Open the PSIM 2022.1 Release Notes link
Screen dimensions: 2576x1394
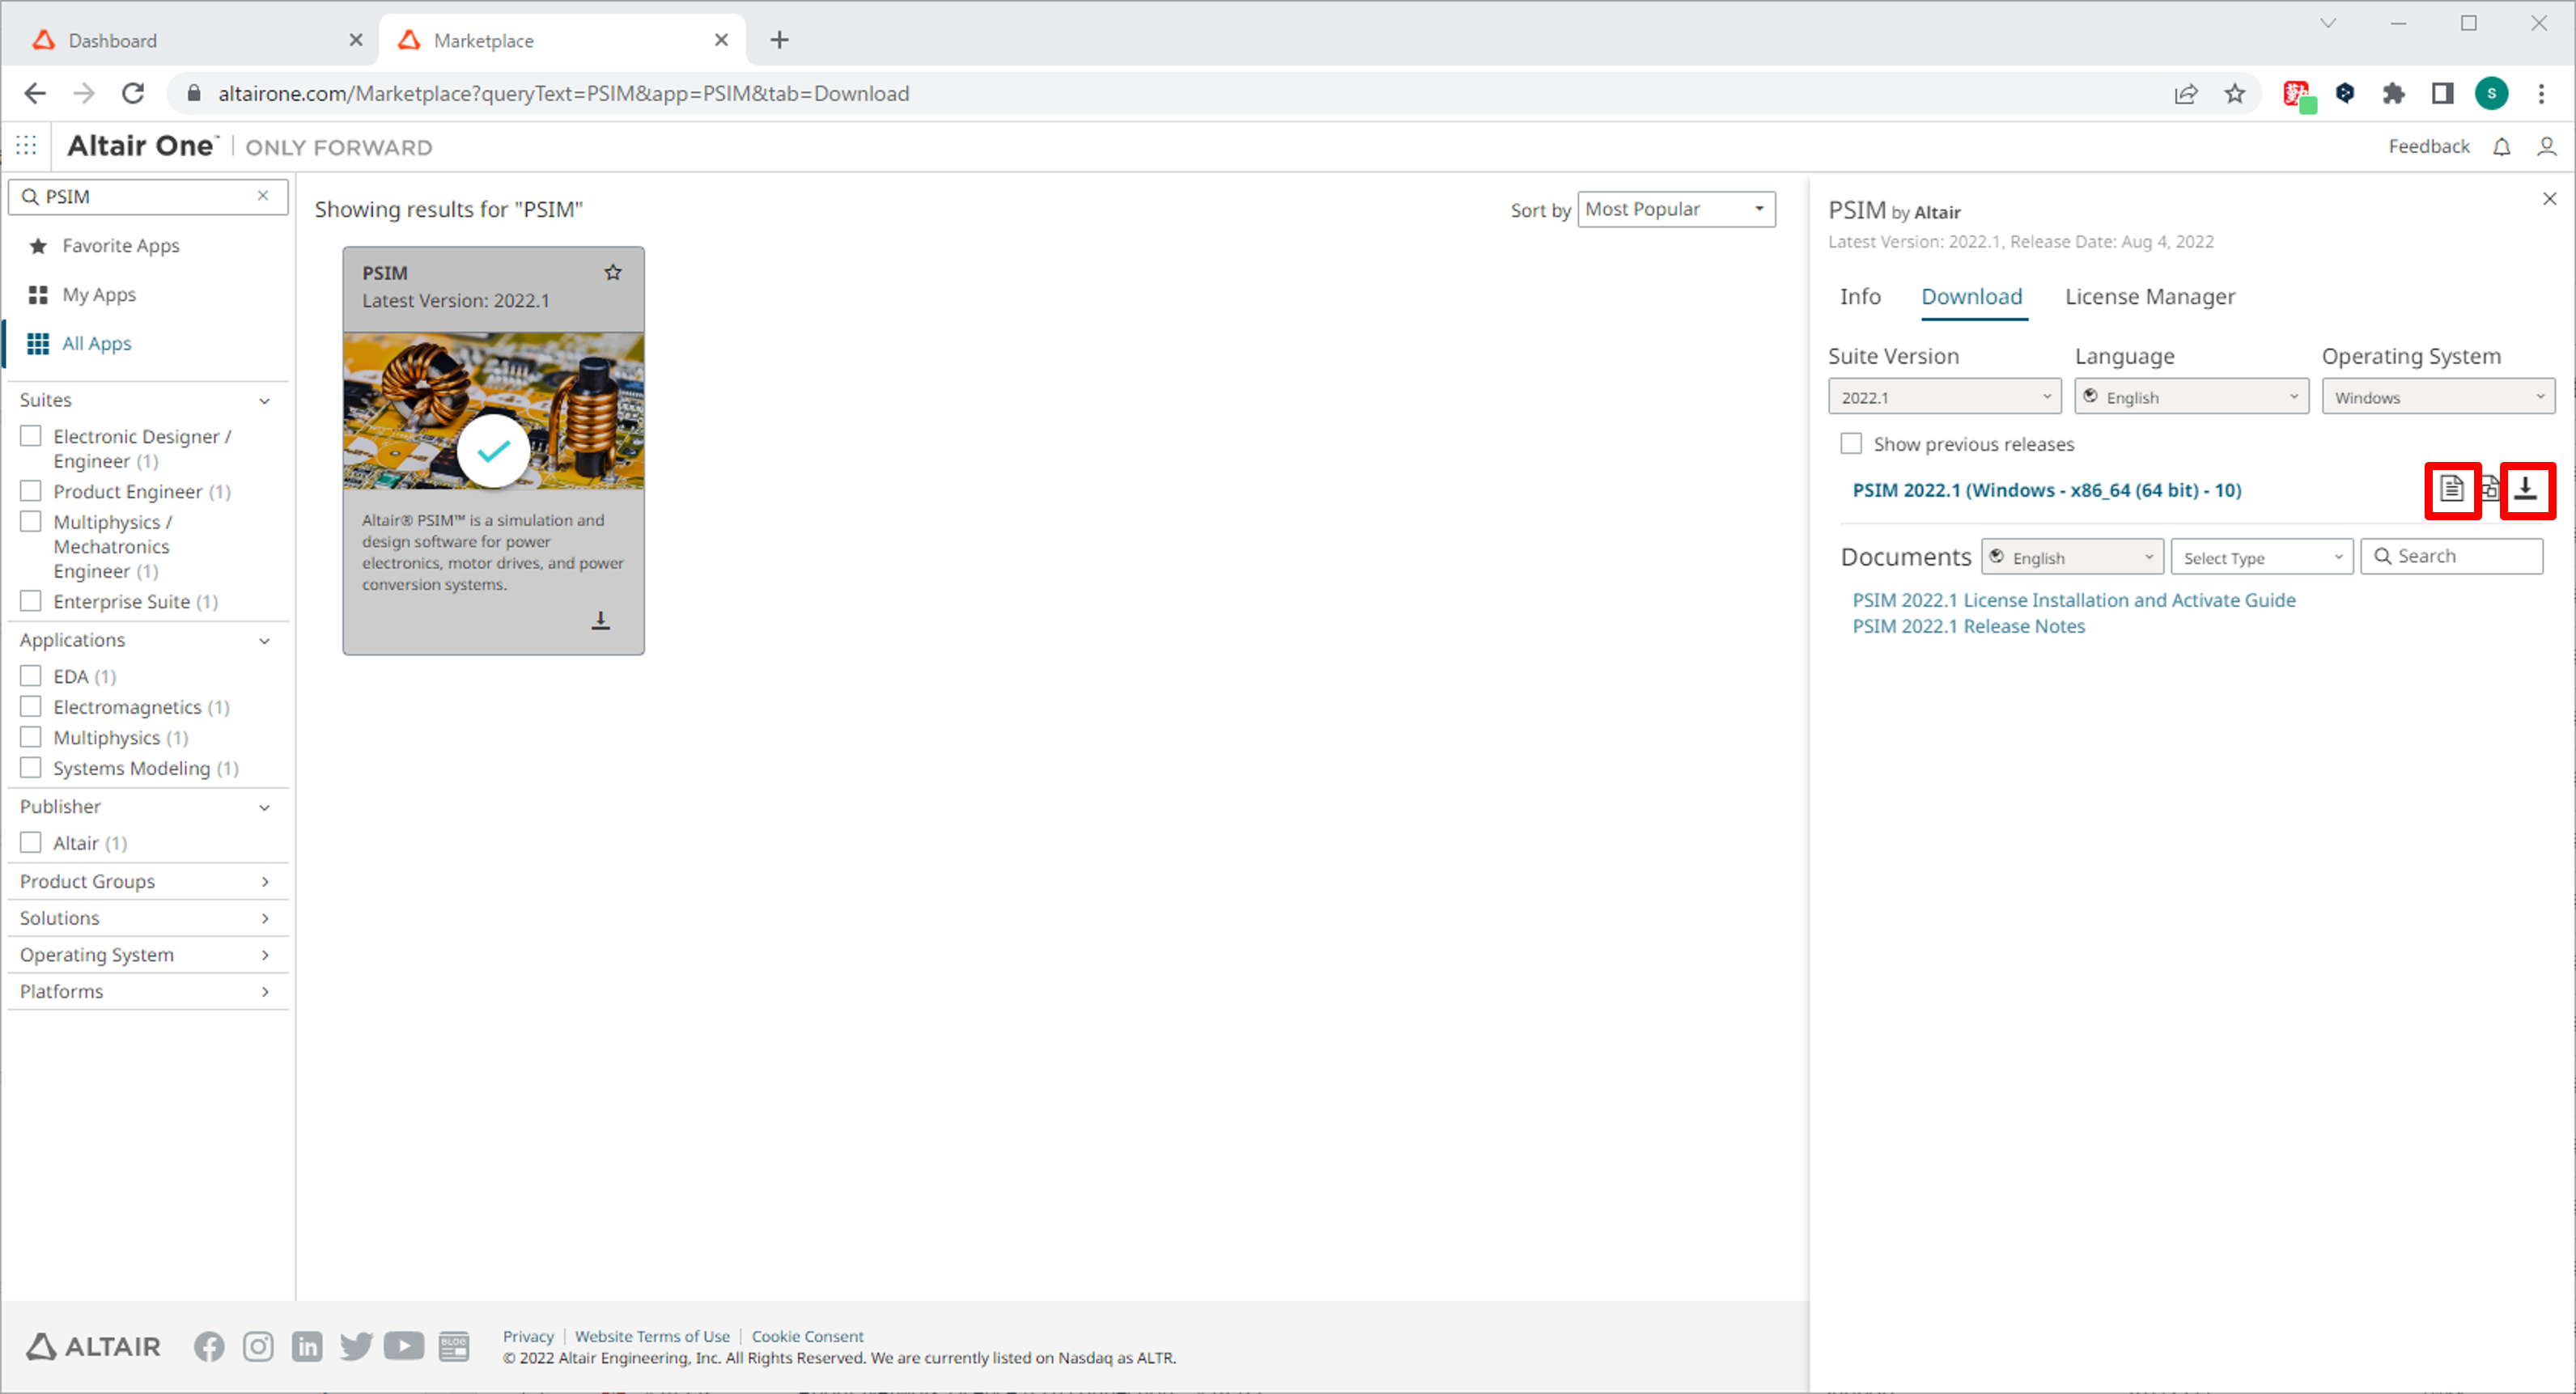click(1968, 626)
